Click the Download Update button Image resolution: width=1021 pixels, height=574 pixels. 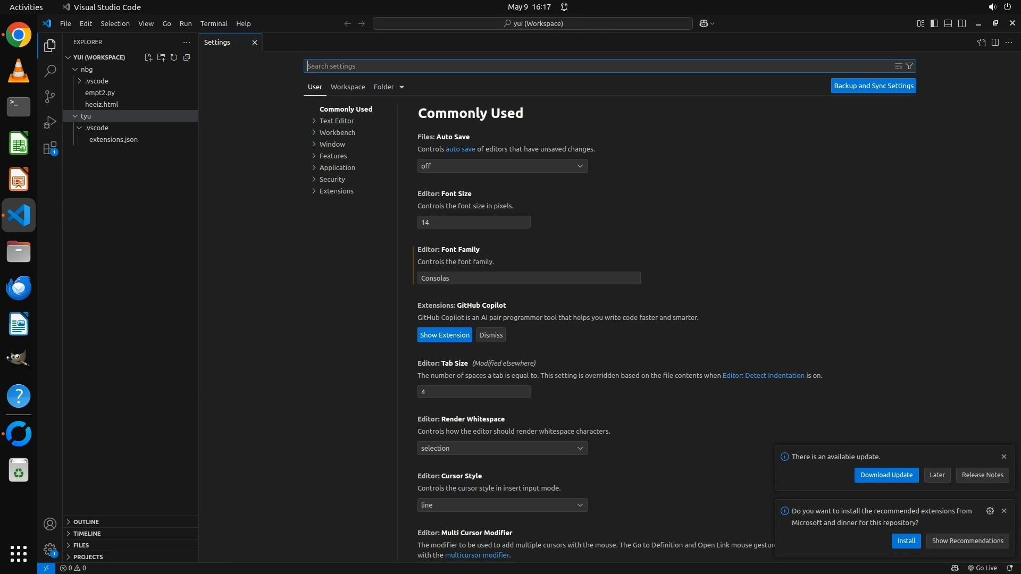click(x=886, y=475)
